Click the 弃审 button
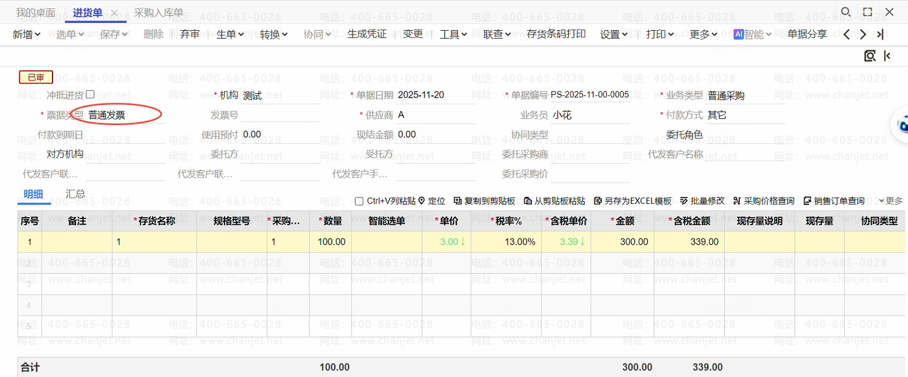The image size is (908, 377). click(x=189, y=35)
